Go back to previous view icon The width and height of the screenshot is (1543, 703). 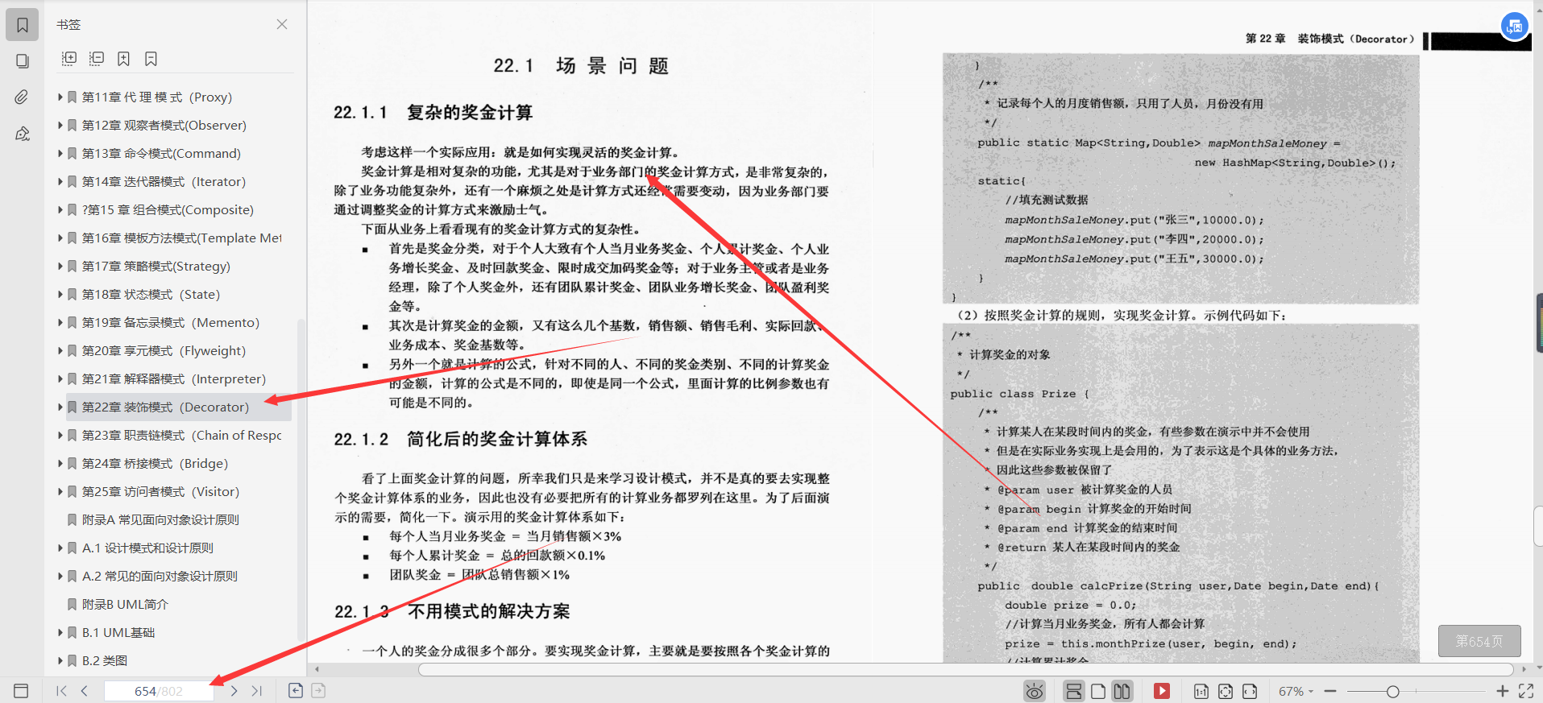[296, 690]
